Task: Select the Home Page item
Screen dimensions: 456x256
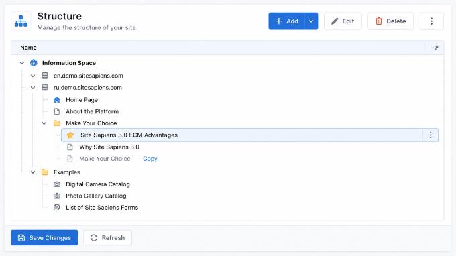Action: tap(82, 100)
